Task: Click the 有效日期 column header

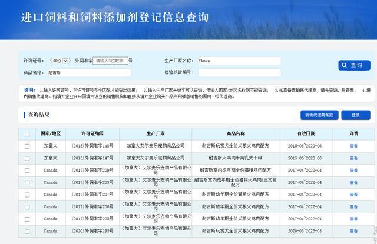Action: pos(306,133)
